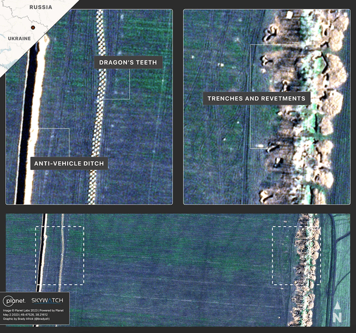The height and width of the screenshot is (333, 356).
Task: Click the Ukraine label on inset map
Action: [x=19, y=38]
